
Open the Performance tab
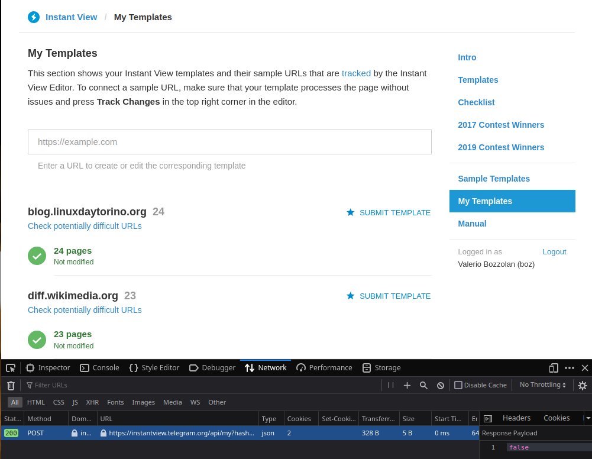[x=324, y=368]
